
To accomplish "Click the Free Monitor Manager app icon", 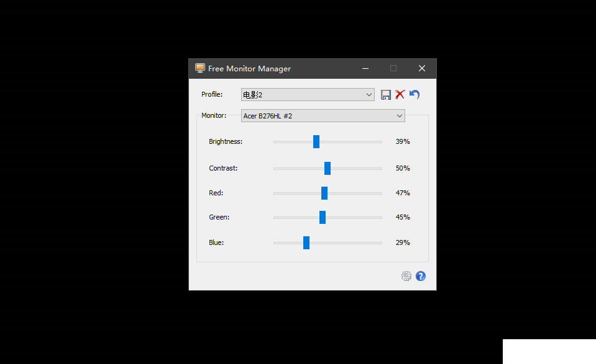I will click(200, 68).
